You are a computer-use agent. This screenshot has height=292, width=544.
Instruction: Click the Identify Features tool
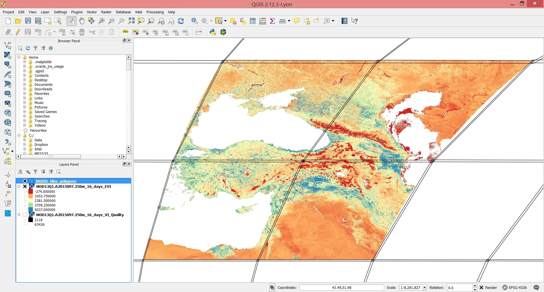[x=194, y=21]
